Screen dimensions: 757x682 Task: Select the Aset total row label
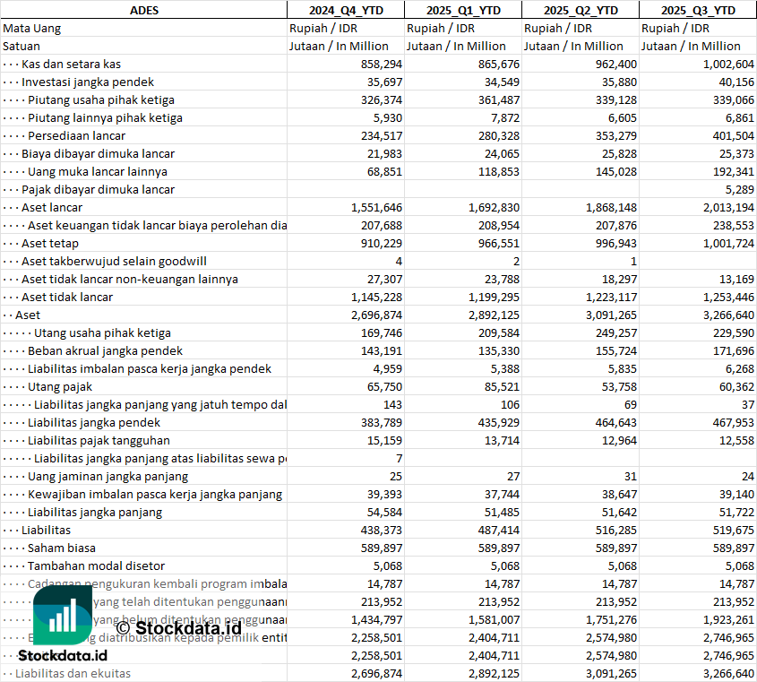pos(28,314)
